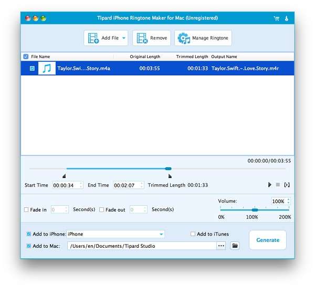Select the Taylor.Swi...Story.m4a file name
This screenshot has height=288, width=315.
click(84, 69)
